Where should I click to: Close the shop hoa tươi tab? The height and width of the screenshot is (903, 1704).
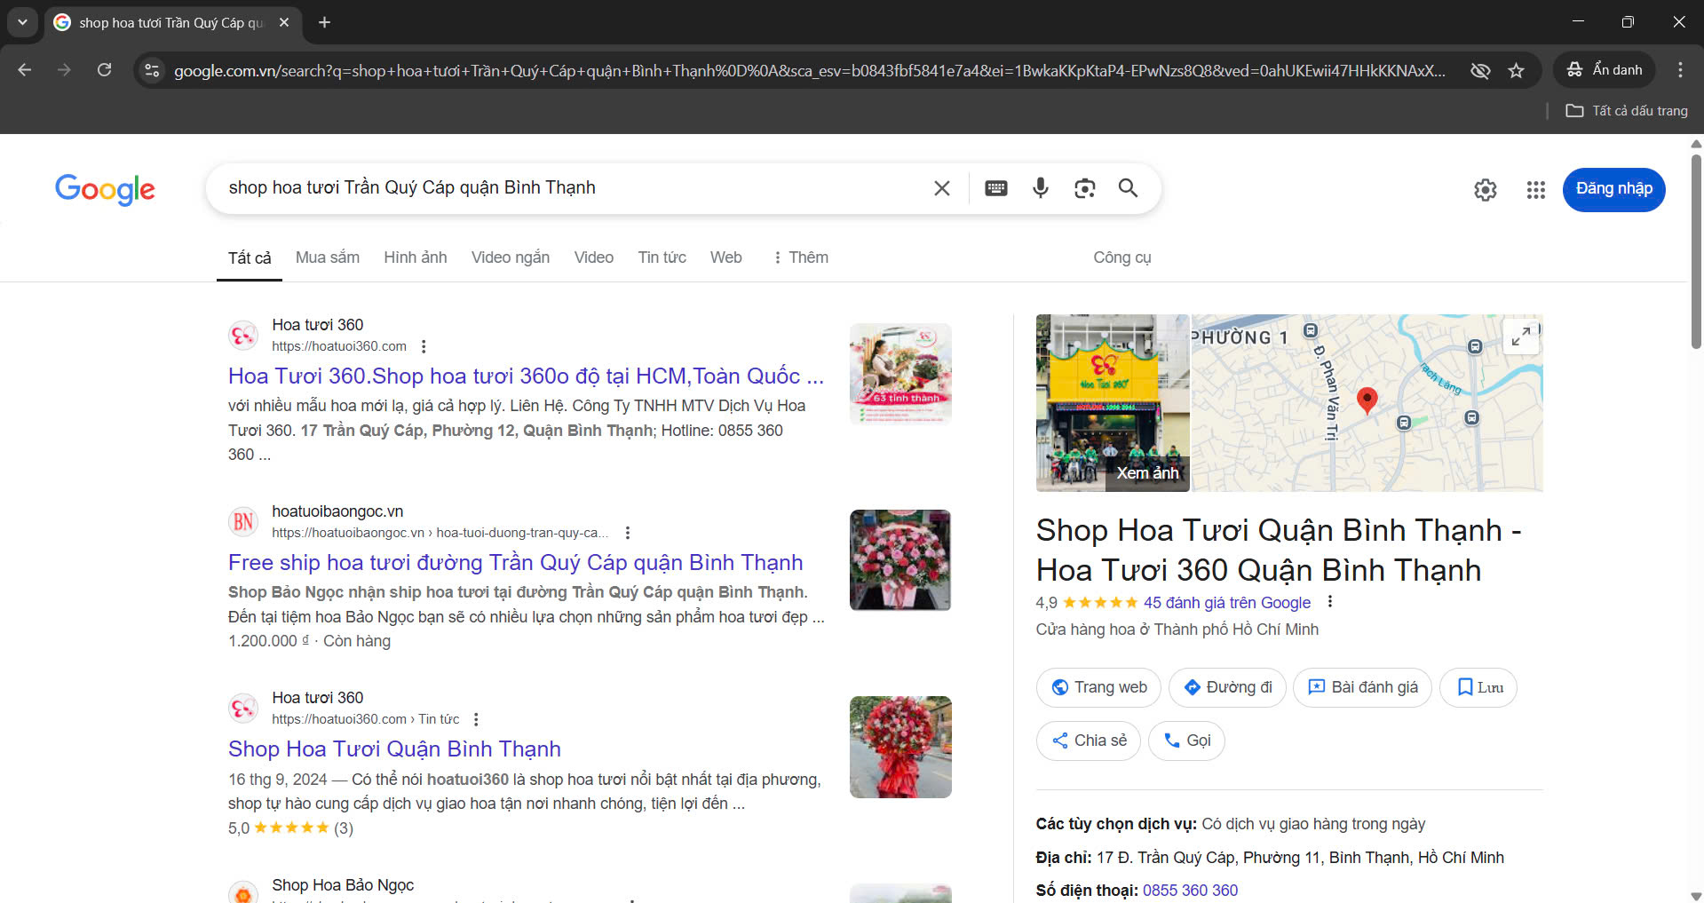click(284, 22)
